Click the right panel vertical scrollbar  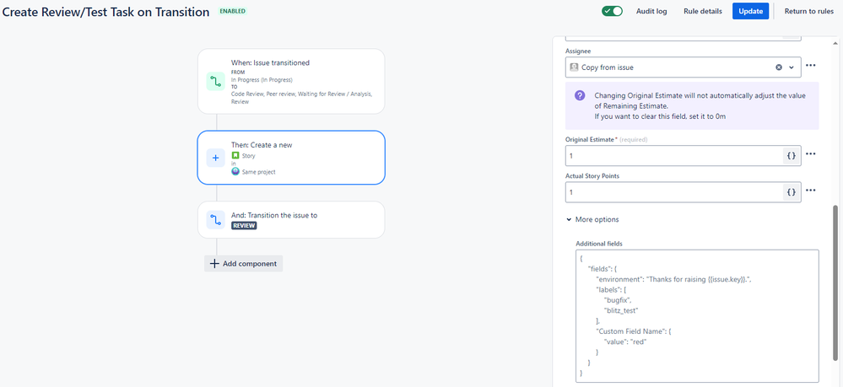835,282
